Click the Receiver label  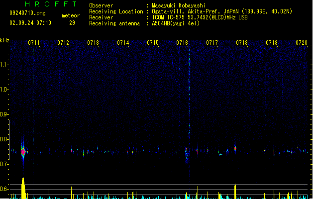tap(101, 17)
